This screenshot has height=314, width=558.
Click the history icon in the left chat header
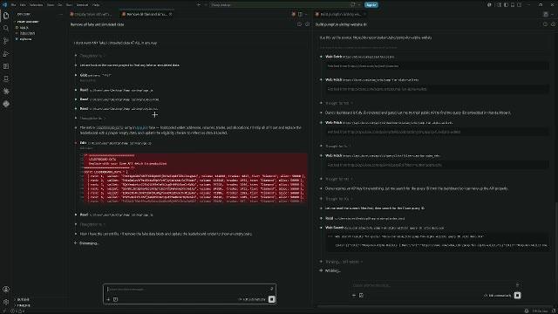pyautogui.click(x=299, y=24)
